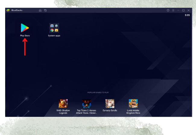The width and height of the screenshot is (196, 135).
Task: Go to BlueStacks home screen icon
Action: tap(40, 10)
